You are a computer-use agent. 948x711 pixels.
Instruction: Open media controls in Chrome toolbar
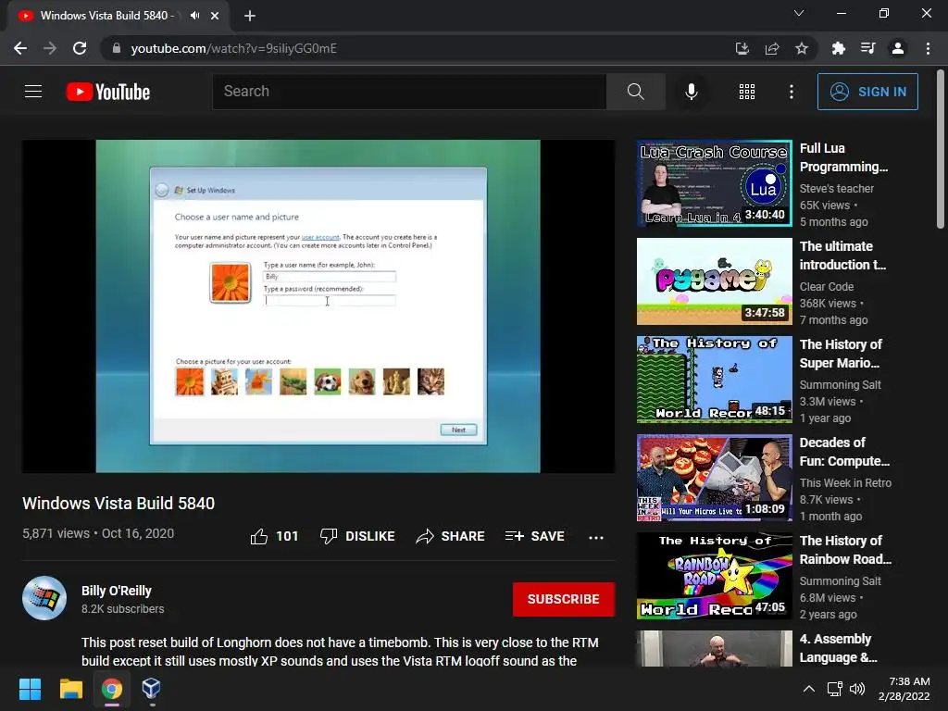tap(867, 48)
